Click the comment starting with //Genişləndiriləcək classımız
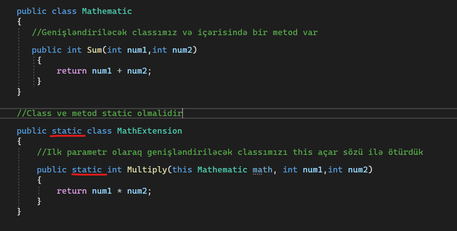457x231 pixels. pos(175,32)
